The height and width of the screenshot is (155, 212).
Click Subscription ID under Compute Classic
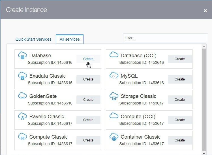click(50, 144)
